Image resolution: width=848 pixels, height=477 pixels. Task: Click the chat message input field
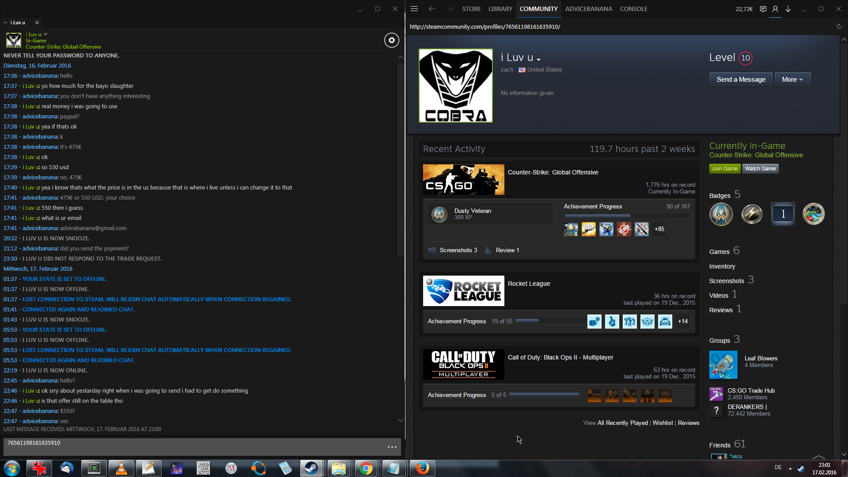(194, 447)
